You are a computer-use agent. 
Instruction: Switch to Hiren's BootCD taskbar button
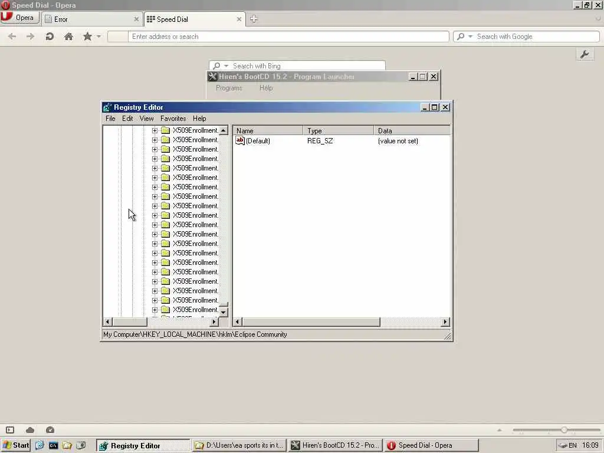click(335, 445)
